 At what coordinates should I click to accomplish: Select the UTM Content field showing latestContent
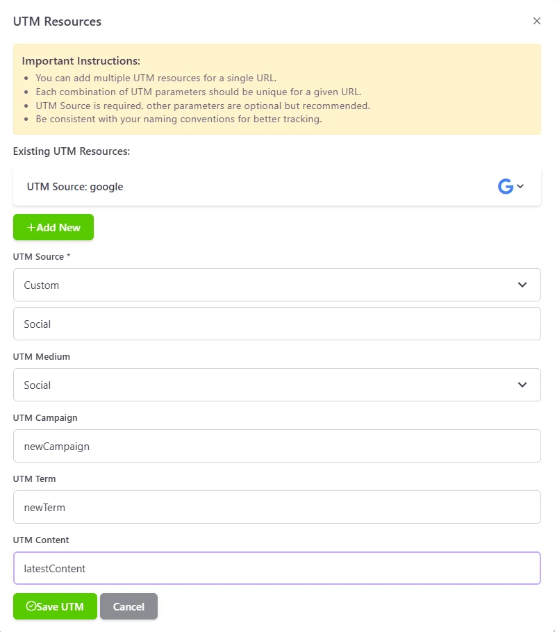[x=277, y=568]
